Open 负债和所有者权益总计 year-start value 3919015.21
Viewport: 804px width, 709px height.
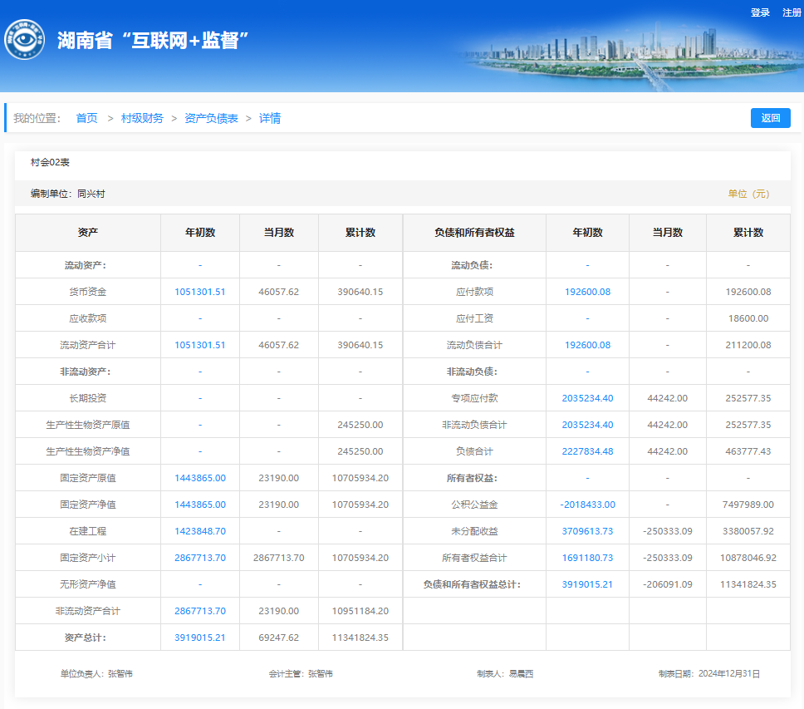point(587,584)
